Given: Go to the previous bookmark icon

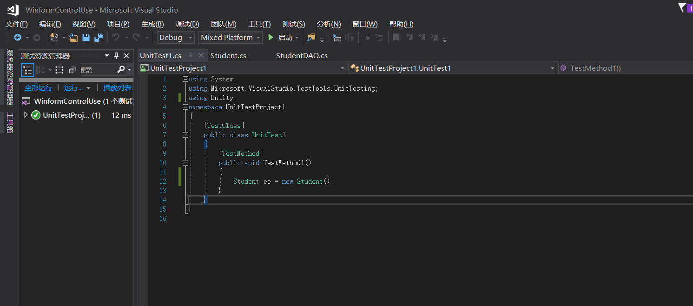Looking at the screenshot, I should coord(409,38).
